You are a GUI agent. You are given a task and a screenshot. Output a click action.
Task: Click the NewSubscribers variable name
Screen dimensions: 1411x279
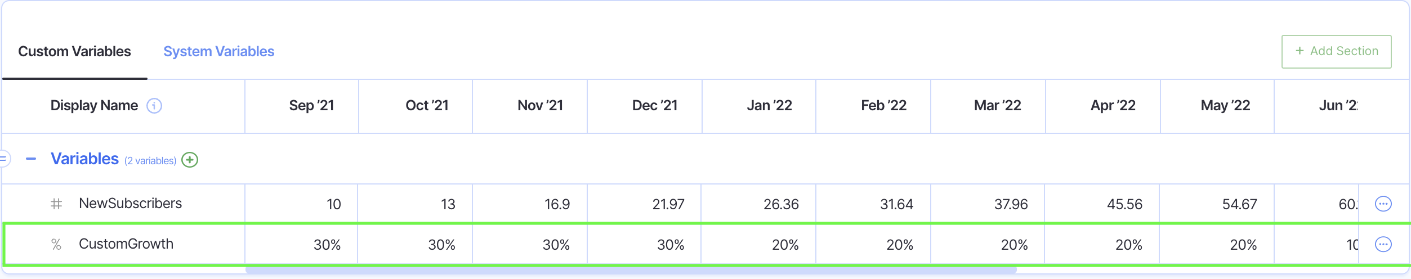pos(130,204)
